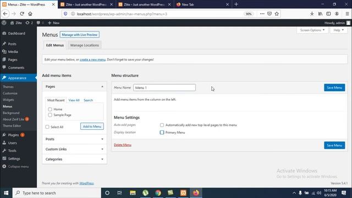352x198 pixels.
Task: Select the Most Recent pages tab
Action: tap(56, 100)
